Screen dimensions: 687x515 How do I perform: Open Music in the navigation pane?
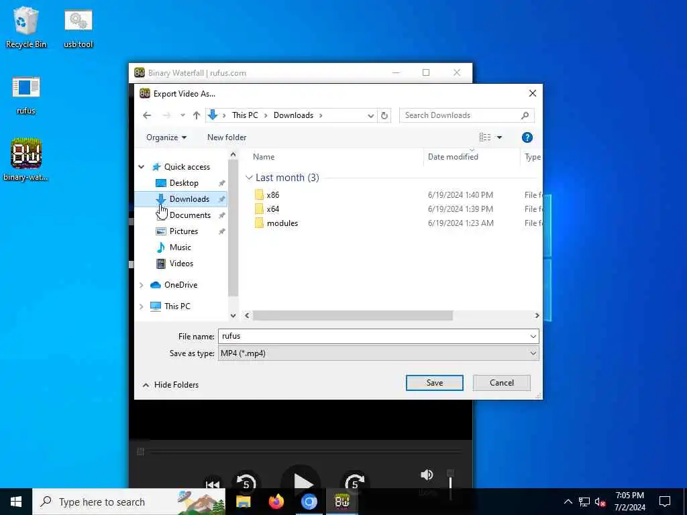180,247
